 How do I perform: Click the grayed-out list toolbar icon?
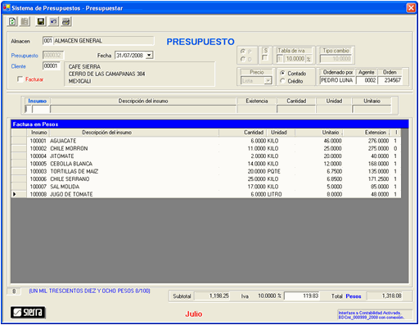(25, 21)
